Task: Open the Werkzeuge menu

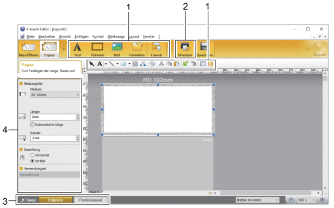Action: [x=116, y=36]
